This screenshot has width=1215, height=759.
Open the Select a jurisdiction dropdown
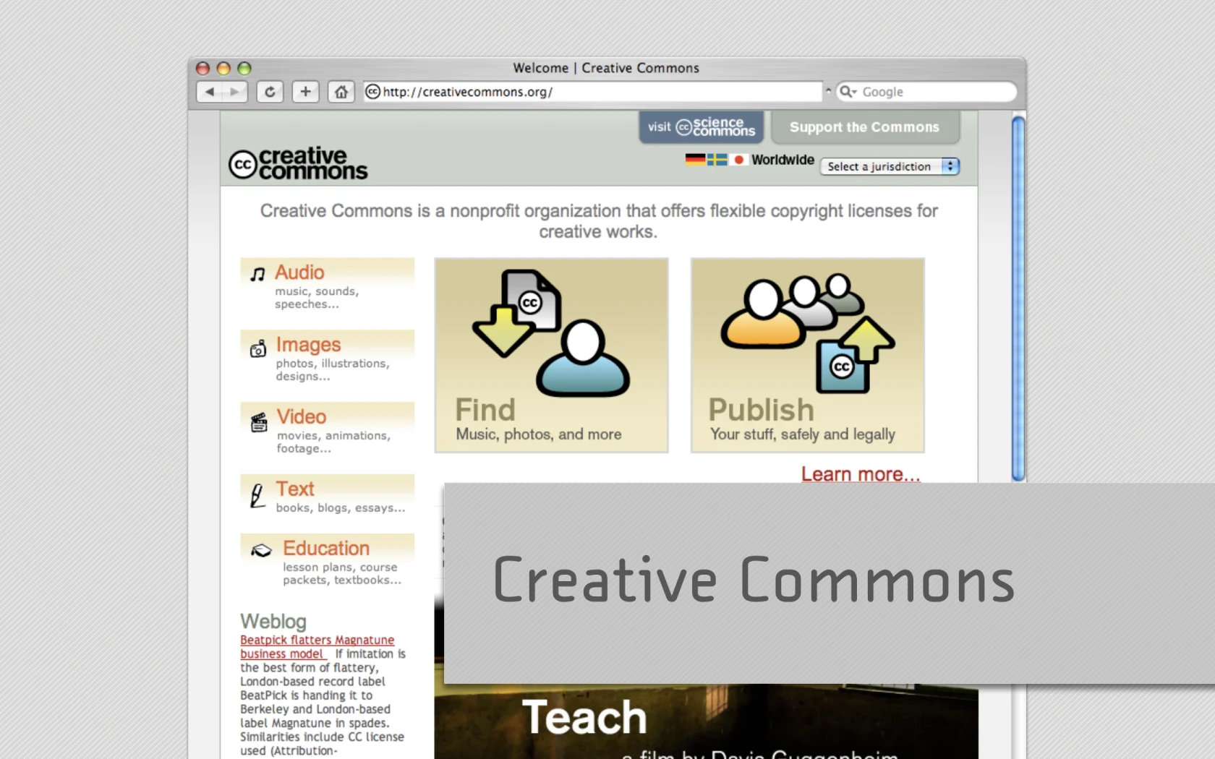pos(890,166)
